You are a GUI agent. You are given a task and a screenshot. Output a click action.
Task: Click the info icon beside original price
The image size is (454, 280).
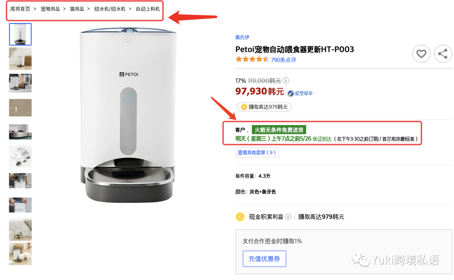click(286, 81)
